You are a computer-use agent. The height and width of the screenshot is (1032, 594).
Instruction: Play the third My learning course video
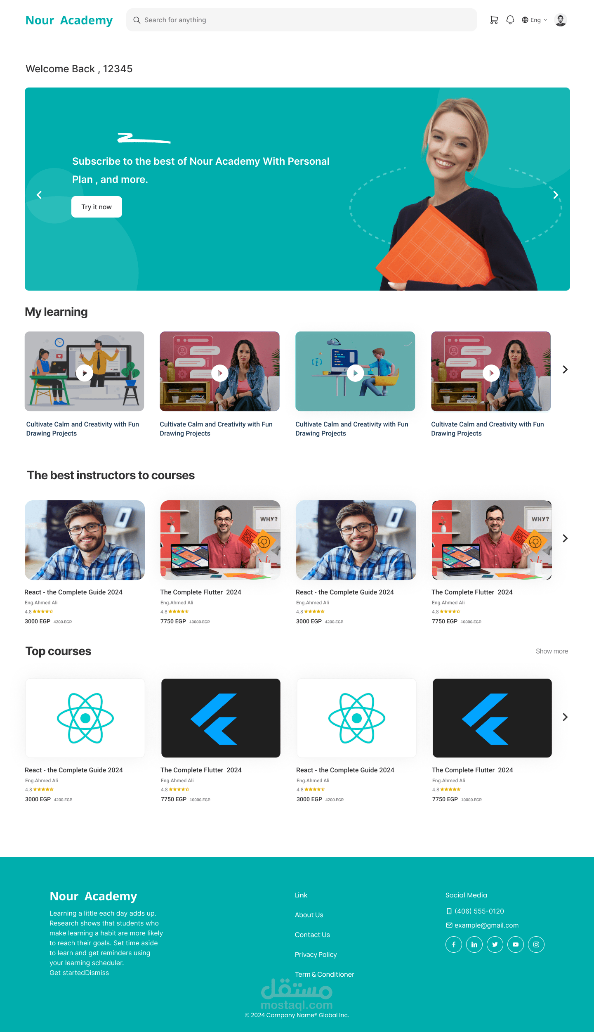click(x=355, y=373)
